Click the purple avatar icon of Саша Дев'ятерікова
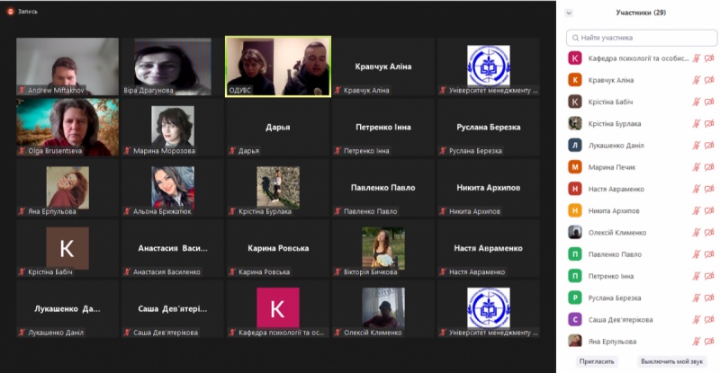720x373 pixels. (x=574, y=319)
